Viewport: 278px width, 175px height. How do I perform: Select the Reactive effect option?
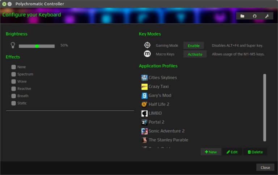coord(13,89)
